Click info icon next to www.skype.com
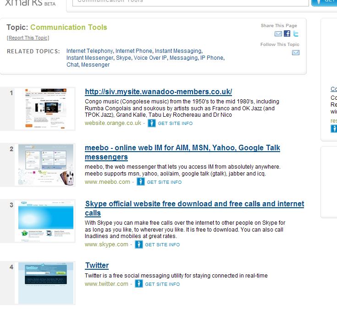The image size is (337, 312). [139, 244]
